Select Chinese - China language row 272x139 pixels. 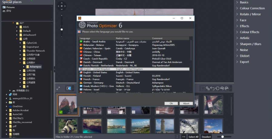pyautogui.click(x=91, y=52)
